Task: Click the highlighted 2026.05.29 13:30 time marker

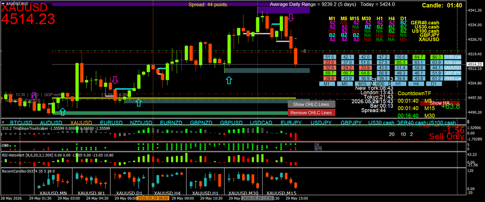Action: pyautogui.click(x=257, y=199)
